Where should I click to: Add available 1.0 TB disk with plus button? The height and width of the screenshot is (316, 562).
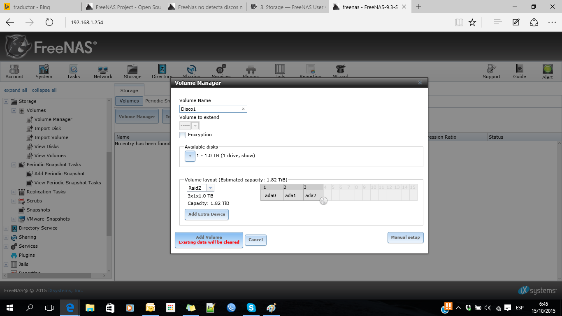pos(190,156)
